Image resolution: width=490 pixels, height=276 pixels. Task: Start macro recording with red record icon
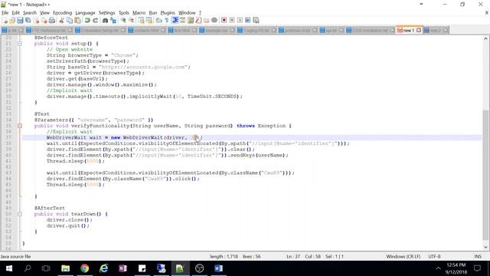coord(224,21)
